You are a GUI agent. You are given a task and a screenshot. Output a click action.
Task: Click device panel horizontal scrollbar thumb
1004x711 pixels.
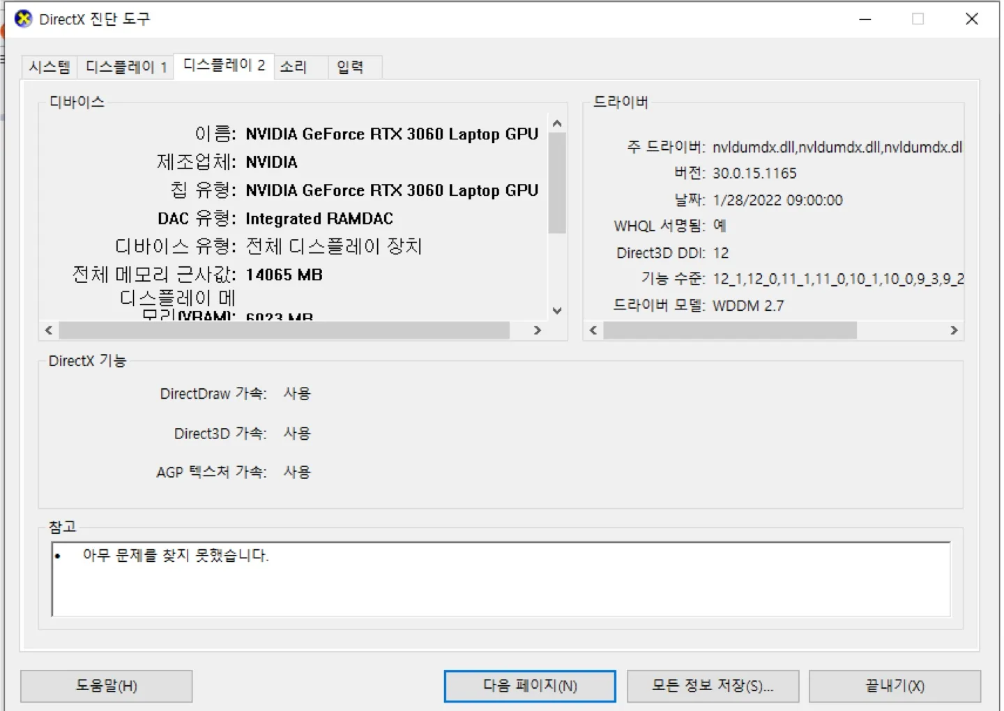tap(284, 330)
